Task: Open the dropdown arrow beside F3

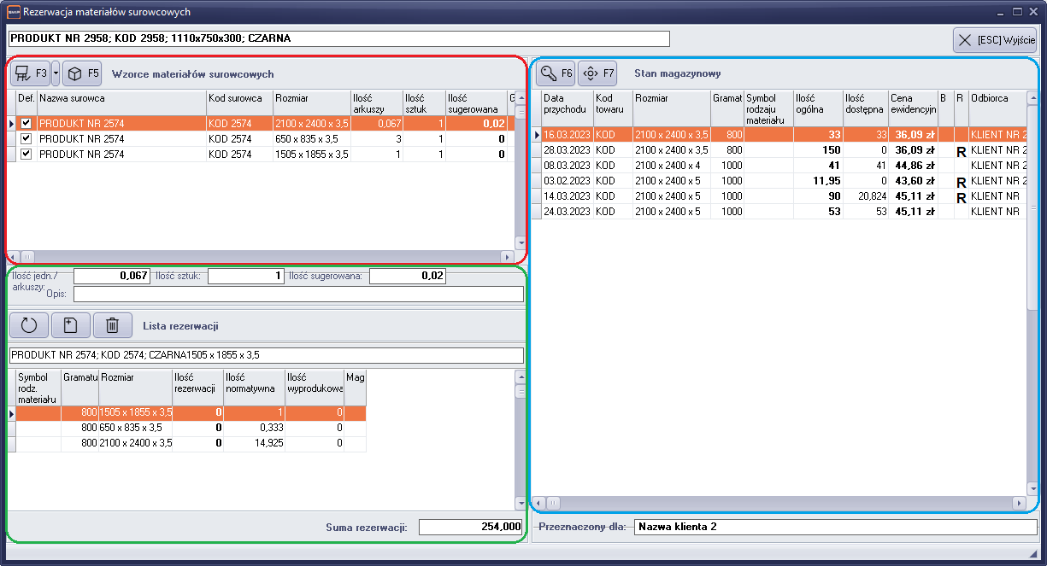Action: pyautogui.click(x=56, y=74)
